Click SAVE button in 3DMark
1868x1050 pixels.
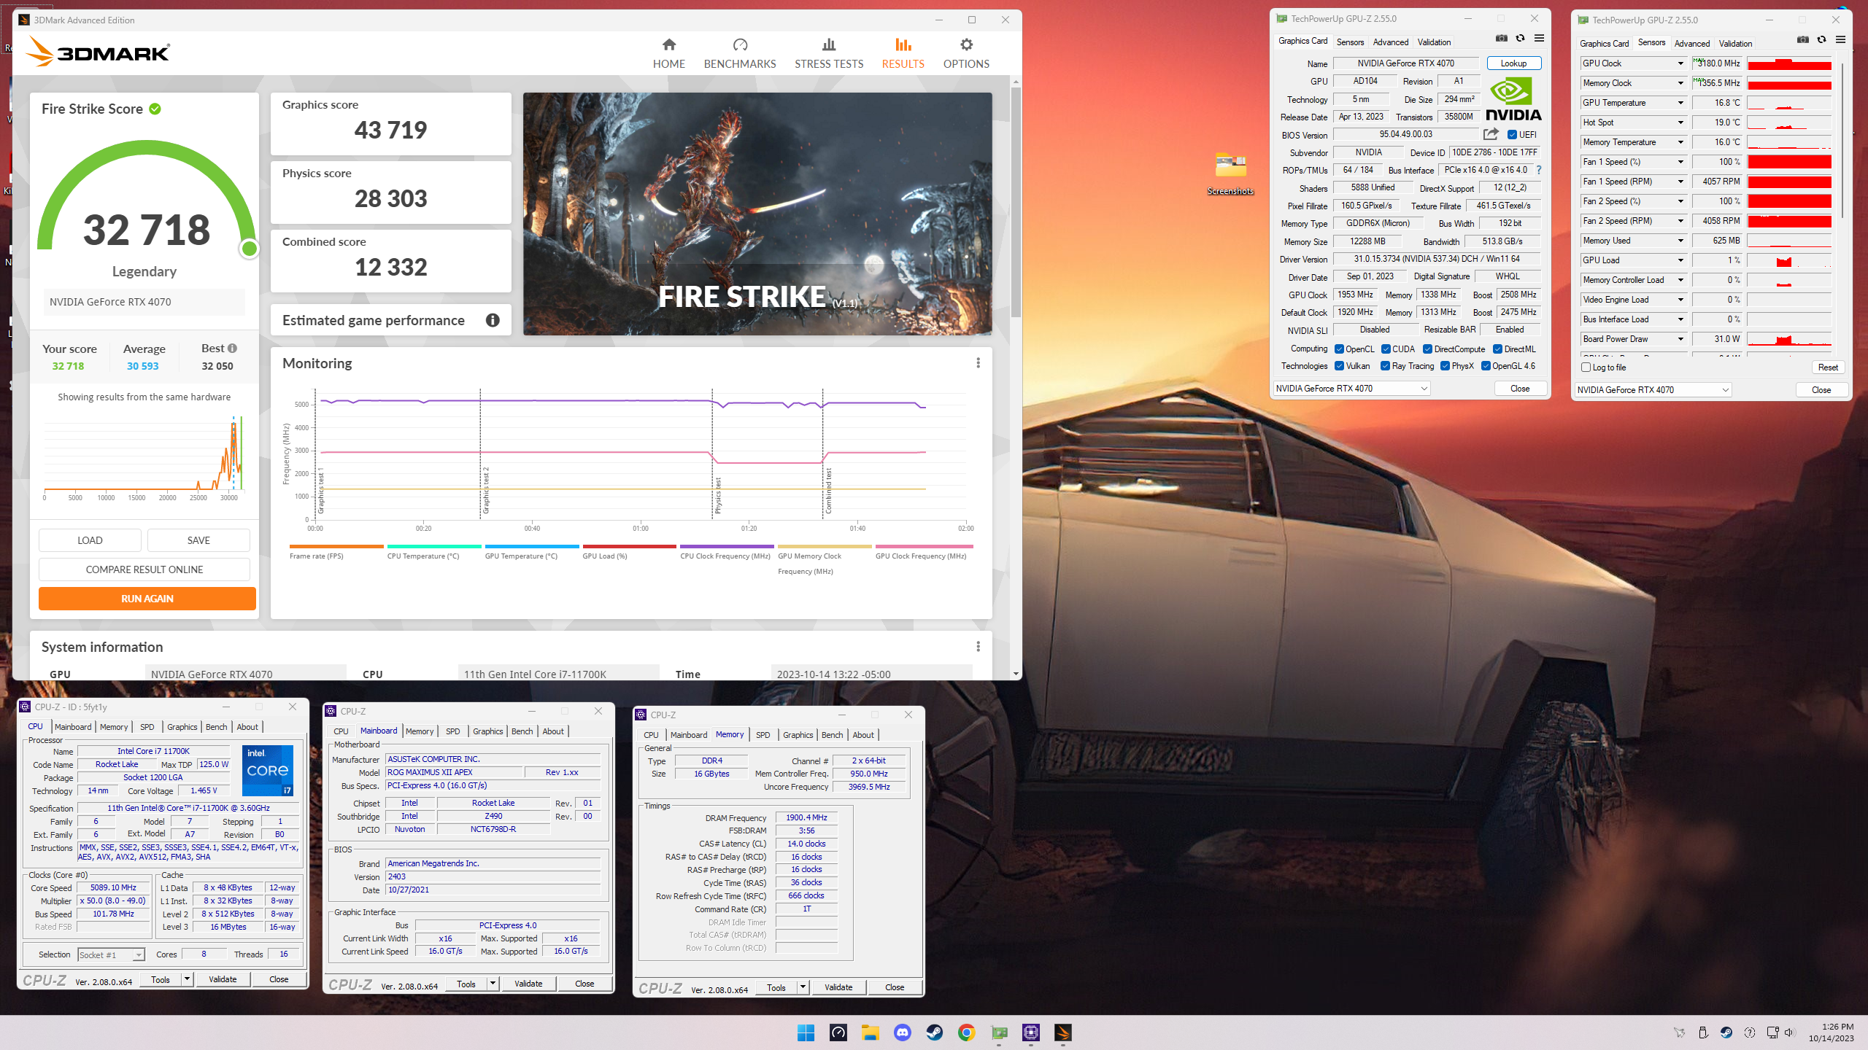click(x=198, y=540)
